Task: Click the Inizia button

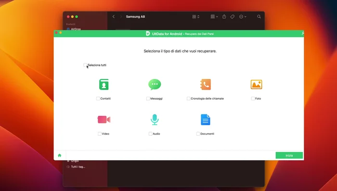Action: [x=289, y=155]
